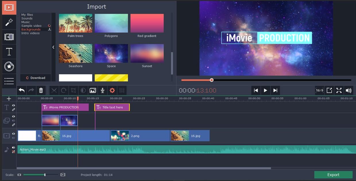Jump to previous frame/clip
This screenshot has width=356, height=181.
(x=256, y=90)
